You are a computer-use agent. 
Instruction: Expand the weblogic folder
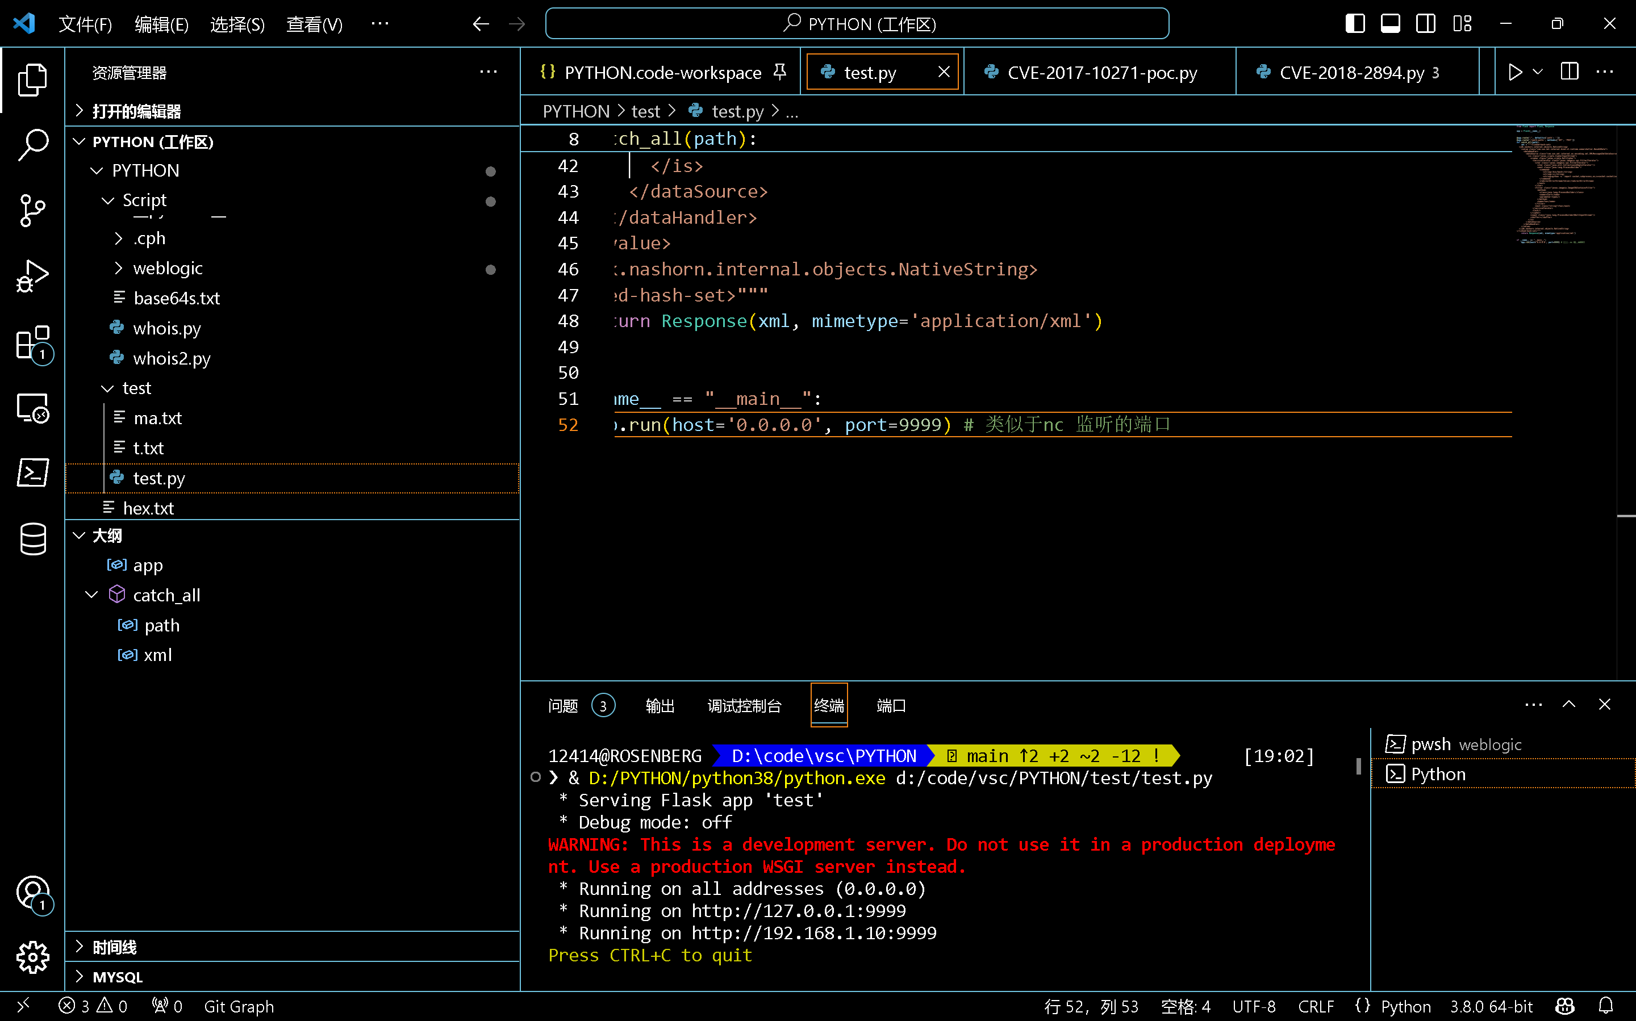tap(119, 268)
